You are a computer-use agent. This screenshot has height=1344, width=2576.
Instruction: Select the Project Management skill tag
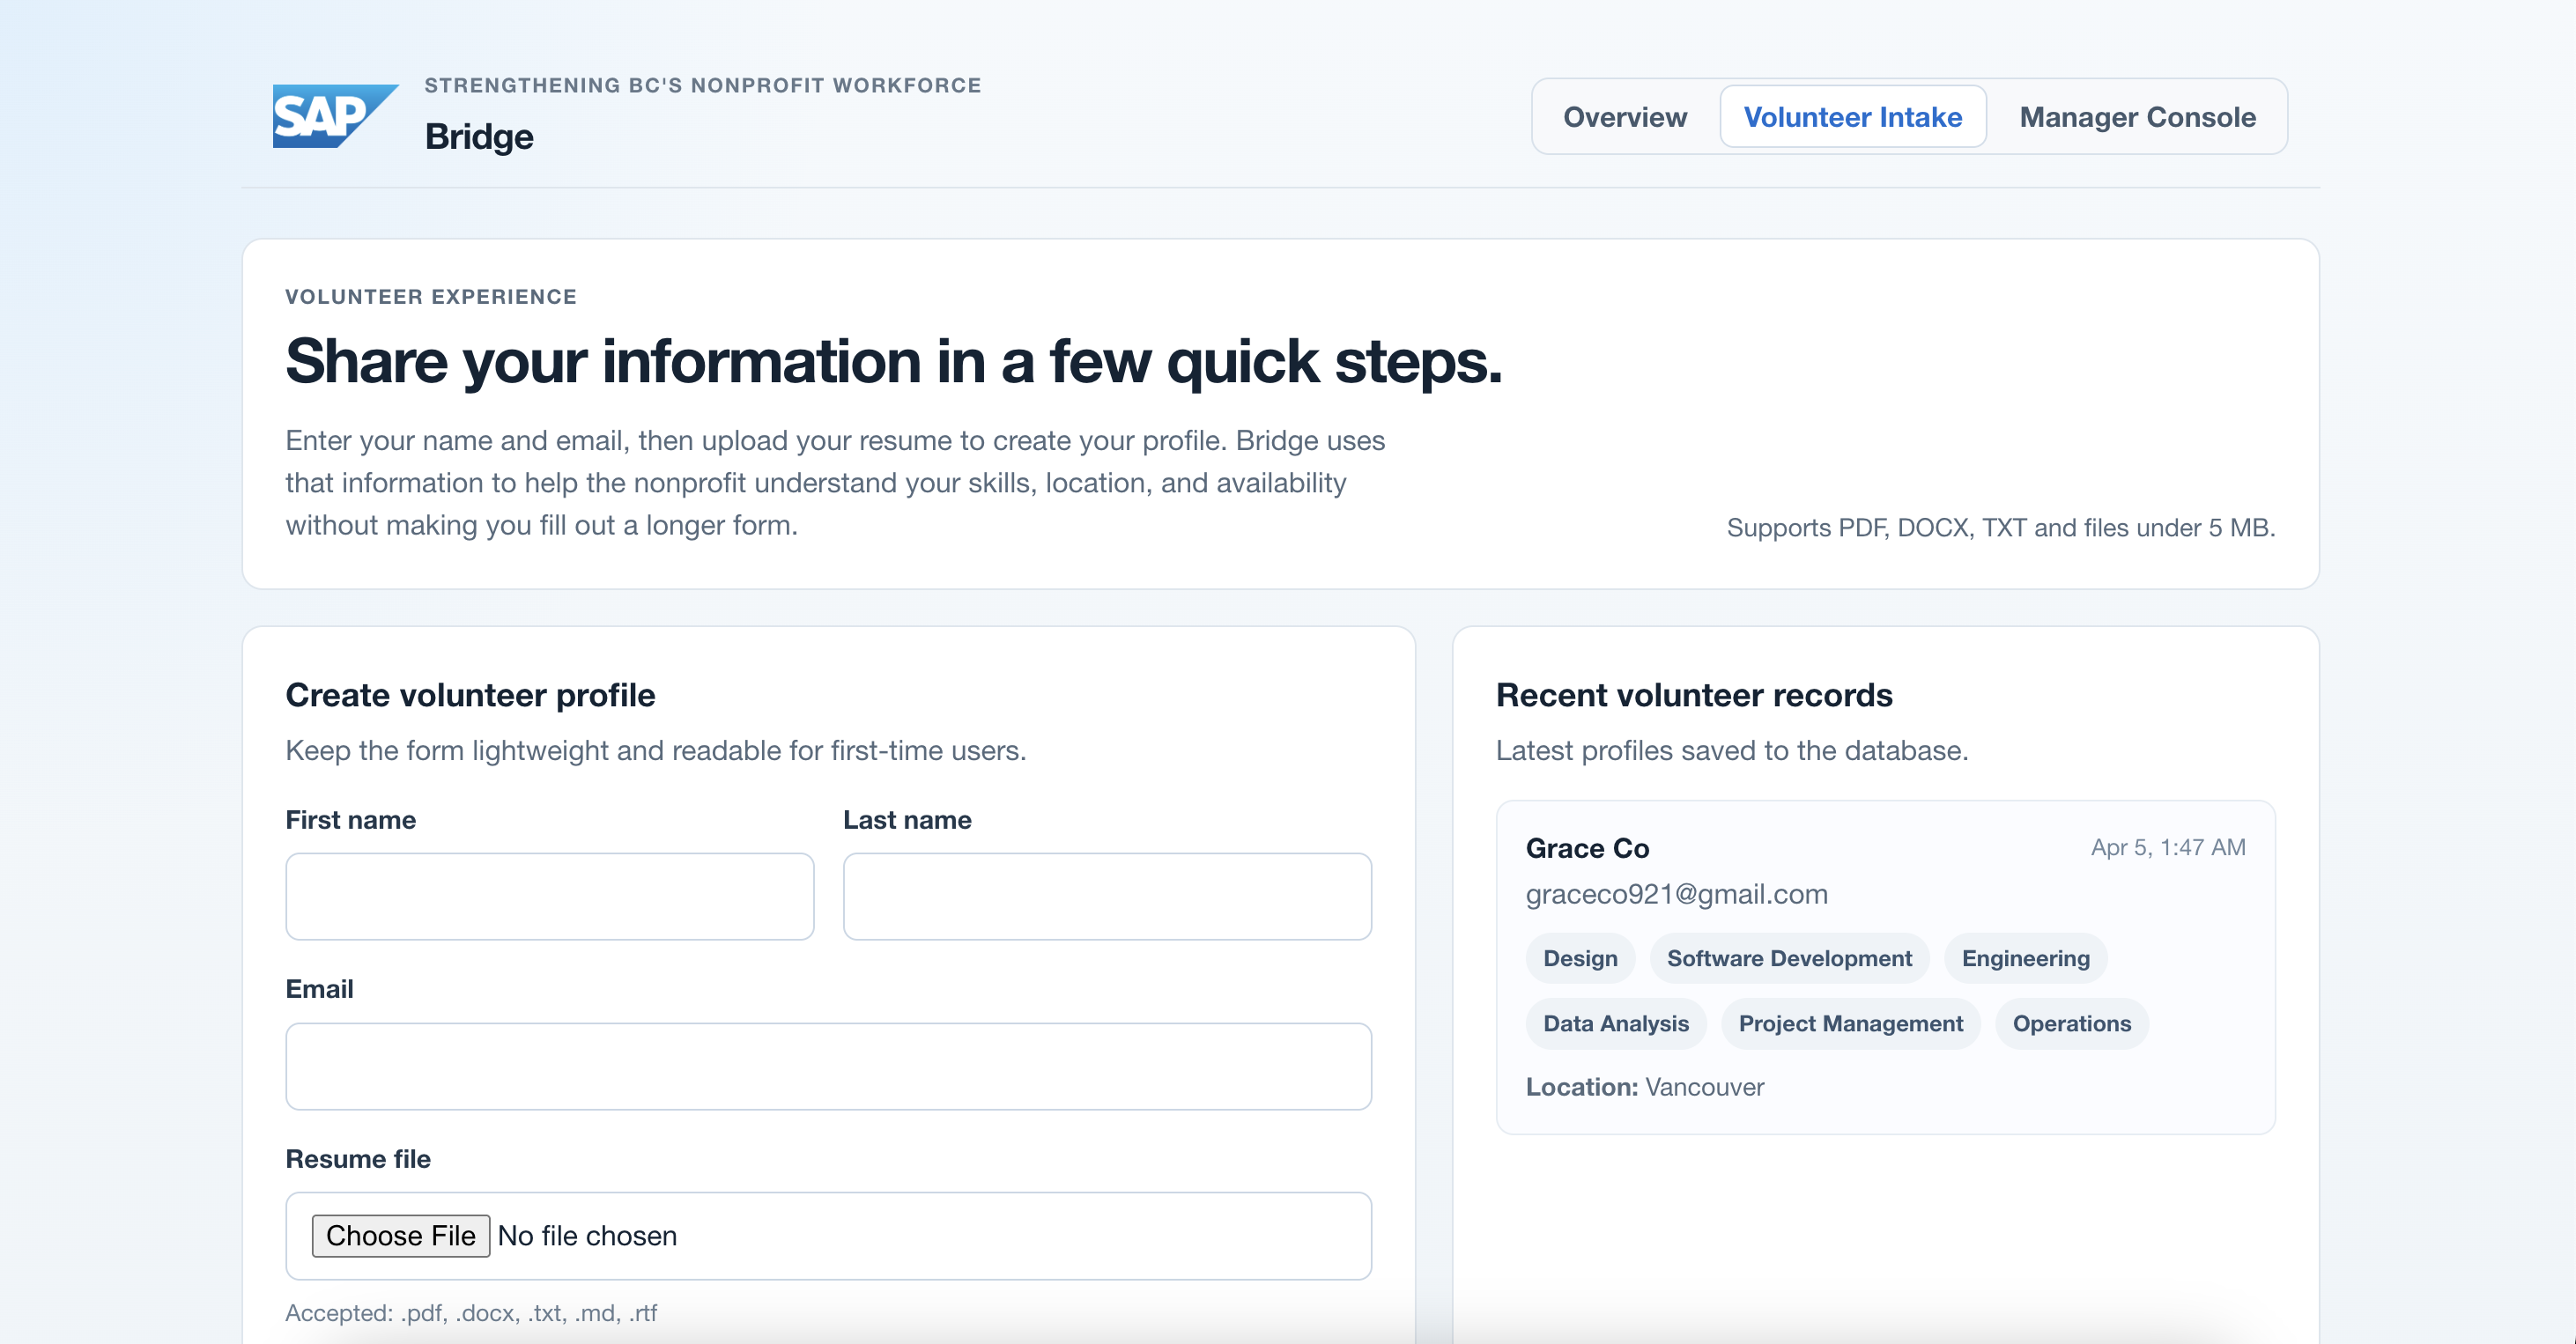(1850, 1023)
